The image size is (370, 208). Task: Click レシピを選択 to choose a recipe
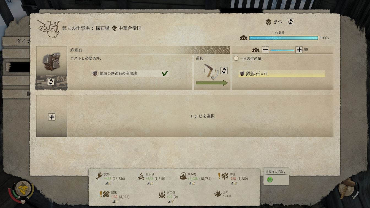[x=203, y=116]
